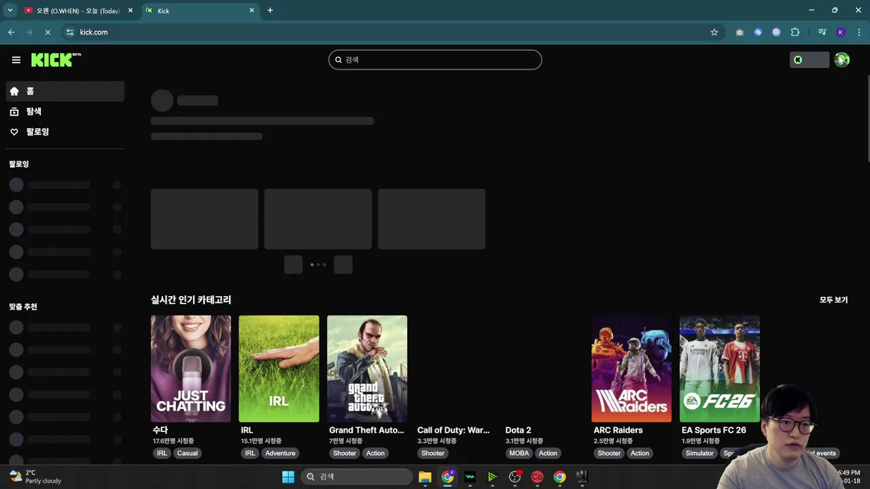Open the IRL category thumbnail
The width and height of the screenshot is (870, 489).
[x=279, y=369]
